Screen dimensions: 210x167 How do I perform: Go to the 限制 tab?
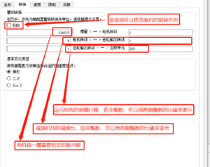click(52, 4)
